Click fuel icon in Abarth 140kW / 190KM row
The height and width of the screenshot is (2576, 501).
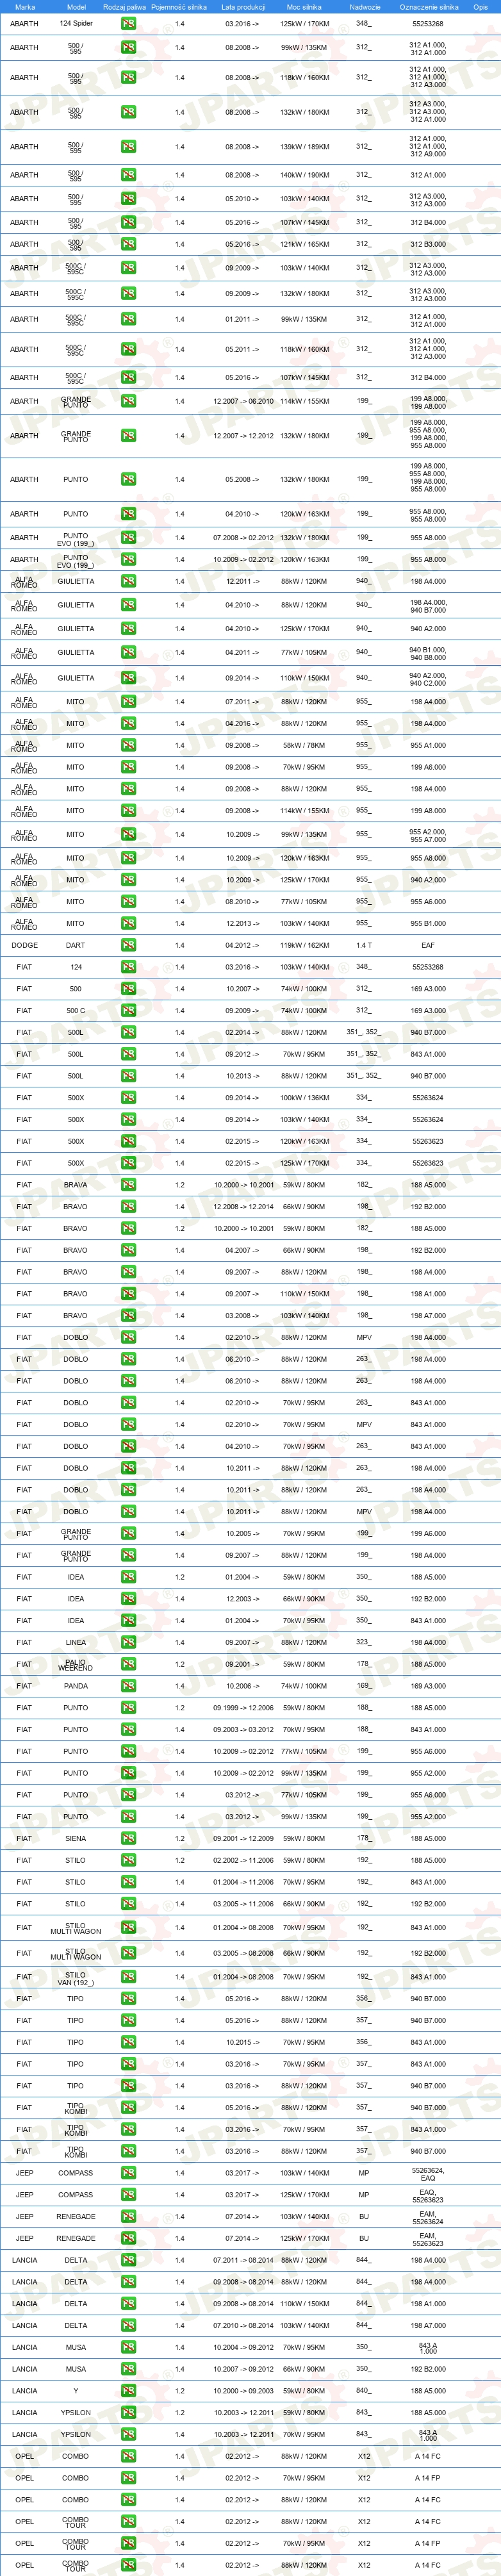coord(128,175)
